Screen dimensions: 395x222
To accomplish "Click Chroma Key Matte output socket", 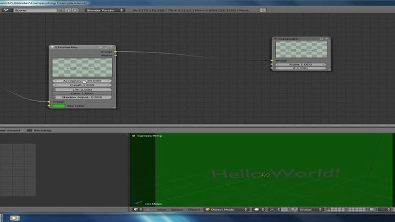I will pyautogui.click(x=115, y=55).
